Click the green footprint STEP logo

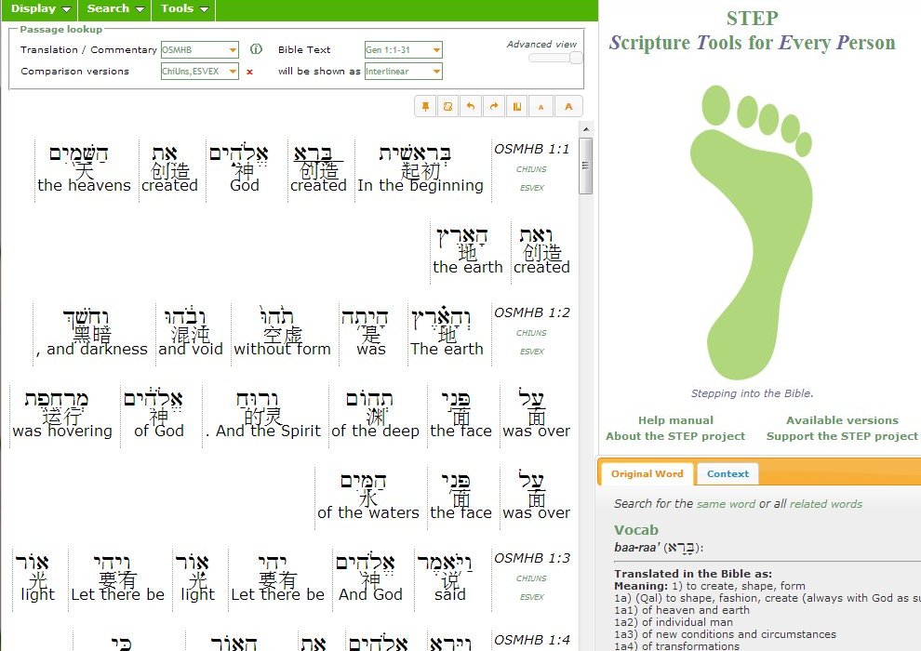(752, 232)
